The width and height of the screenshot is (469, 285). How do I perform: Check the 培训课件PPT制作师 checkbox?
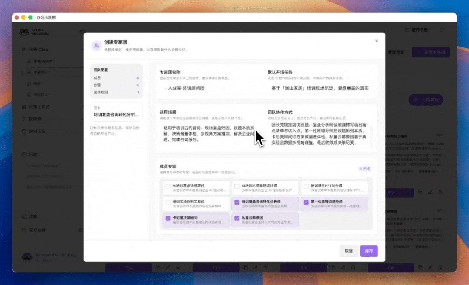coord(306,187)
